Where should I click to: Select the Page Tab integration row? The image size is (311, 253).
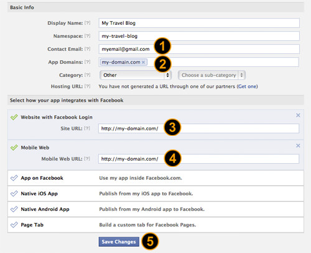pyautogui.click(x=155, y=225)
